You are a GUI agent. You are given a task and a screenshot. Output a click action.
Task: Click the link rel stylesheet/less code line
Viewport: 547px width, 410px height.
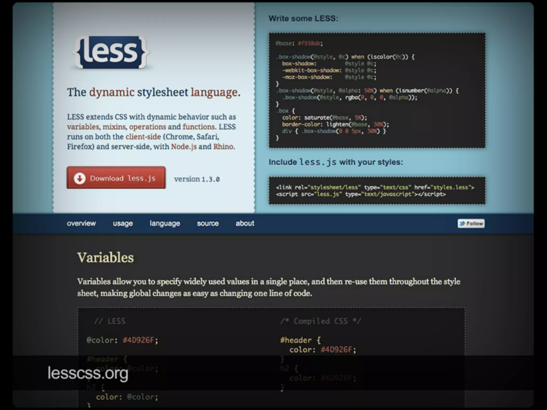pos(375,187)
